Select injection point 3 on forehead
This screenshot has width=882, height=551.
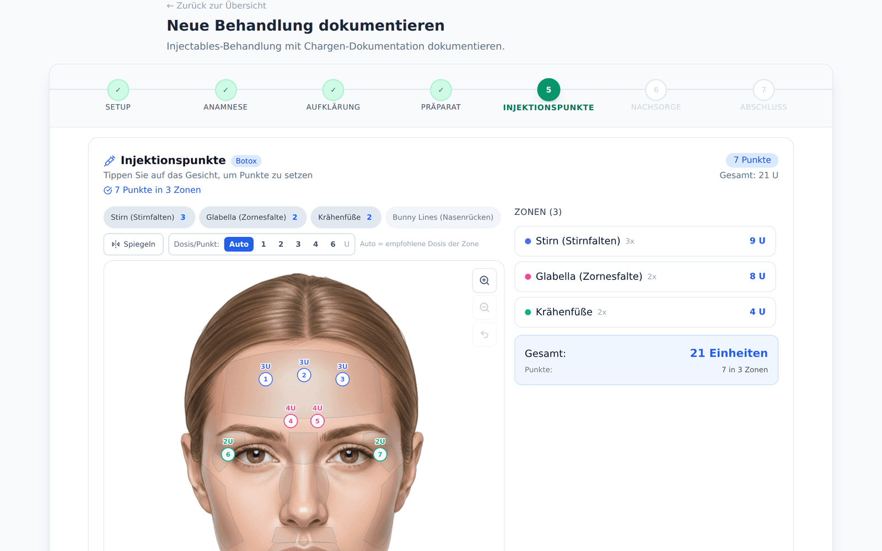[x=342, y=379]
